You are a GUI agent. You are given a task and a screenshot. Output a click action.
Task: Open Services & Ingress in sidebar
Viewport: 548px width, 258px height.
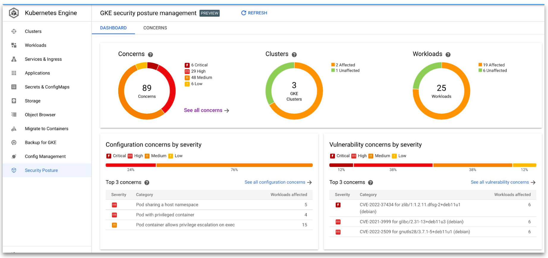tap(47, 59)
